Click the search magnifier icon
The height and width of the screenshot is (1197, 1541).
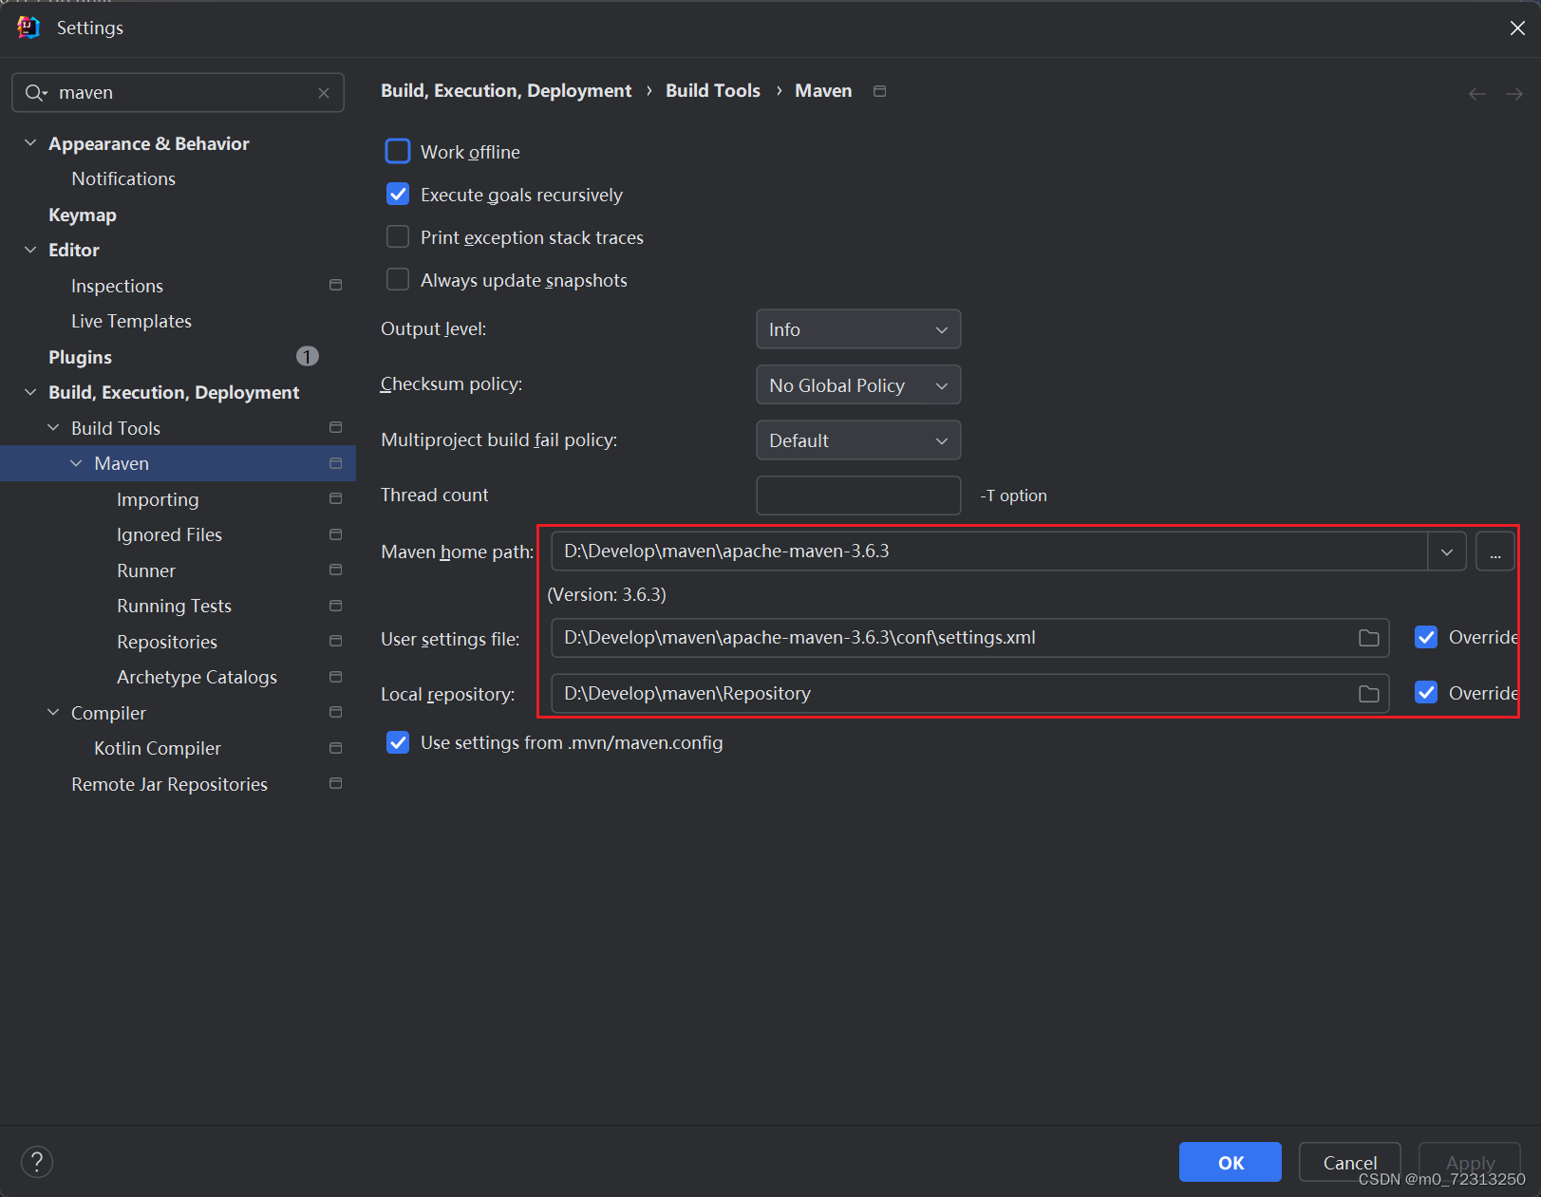[35, 93]
